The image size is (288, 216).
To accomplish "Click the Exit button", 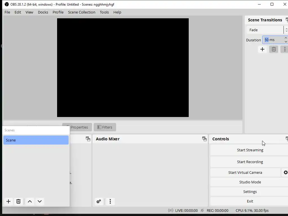I will (x=250, y=201).
